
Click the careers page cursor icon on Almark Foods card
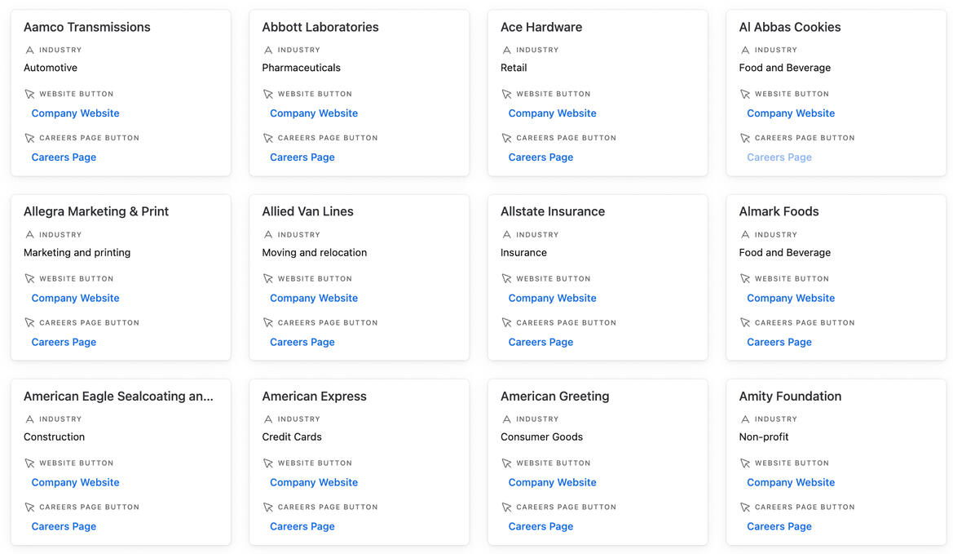tap(745, 323)
